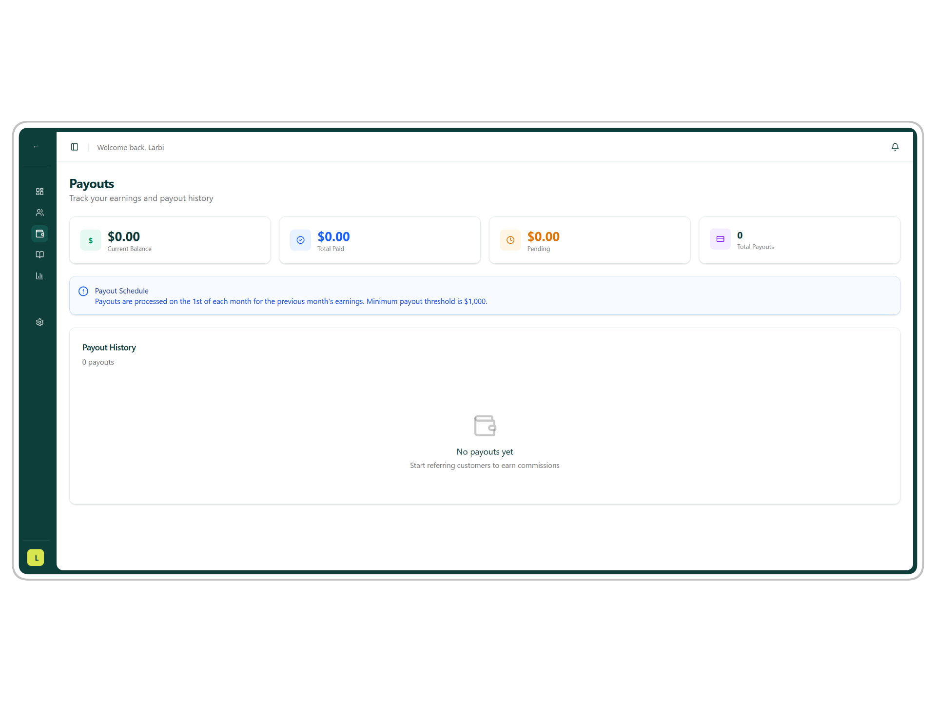This screenshot has height=702, width=936.
Task: Open the settings gear icon
Action: [x=40, y=322]
